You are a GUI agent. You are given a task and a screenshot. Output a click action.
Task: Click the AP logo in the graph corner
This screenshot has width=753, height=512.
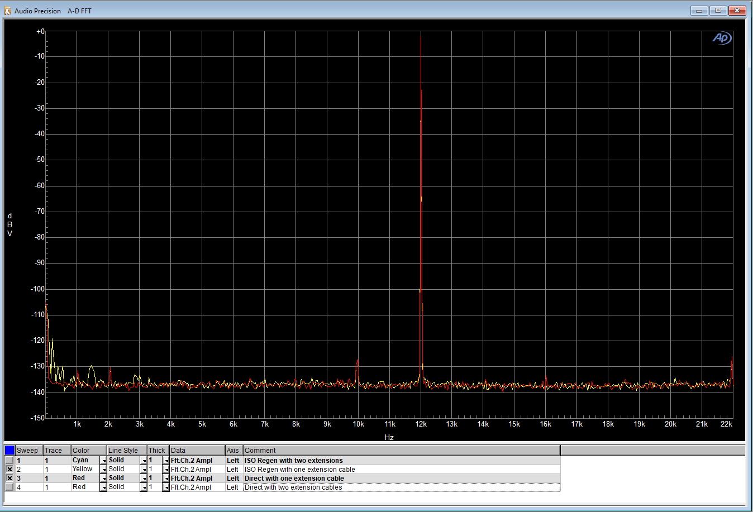[x=722, y=38]
